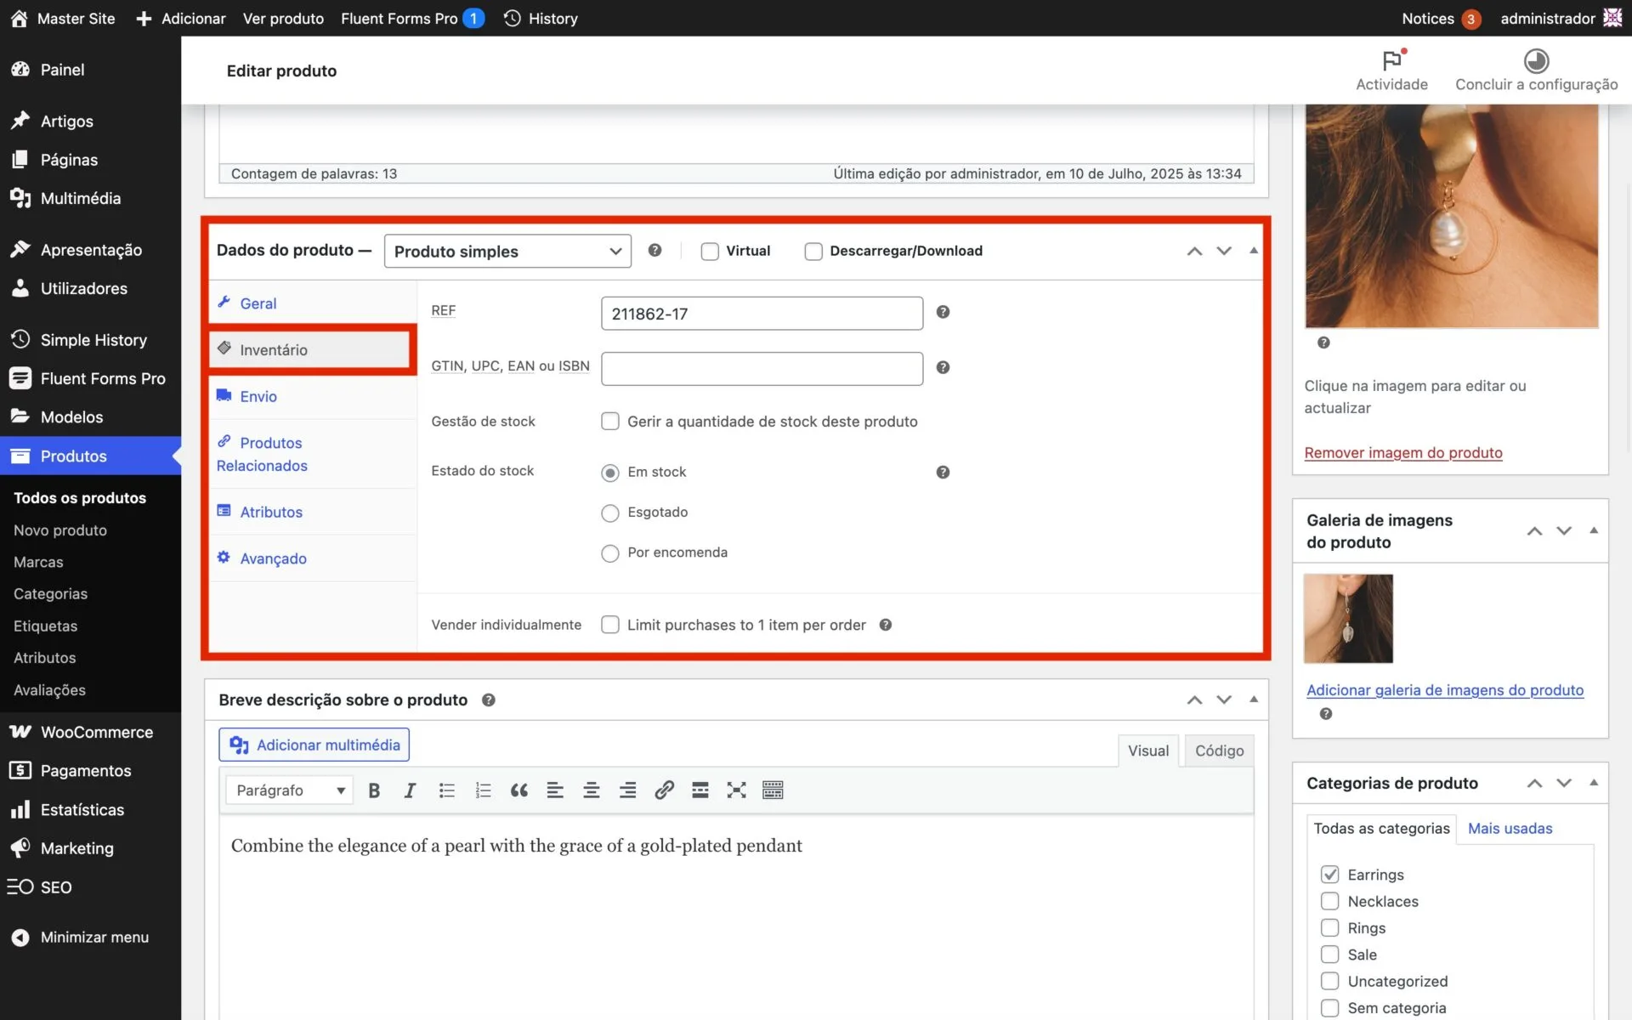
Task: Switch editor to the Código tab
Action: 1219,751
